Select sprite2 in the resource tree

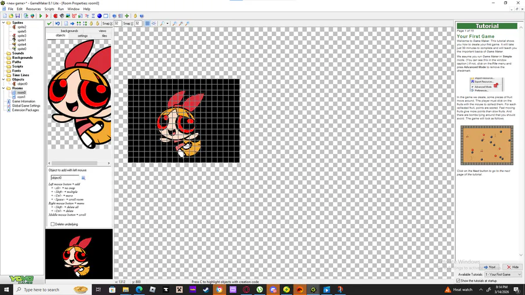coord(22,27)
